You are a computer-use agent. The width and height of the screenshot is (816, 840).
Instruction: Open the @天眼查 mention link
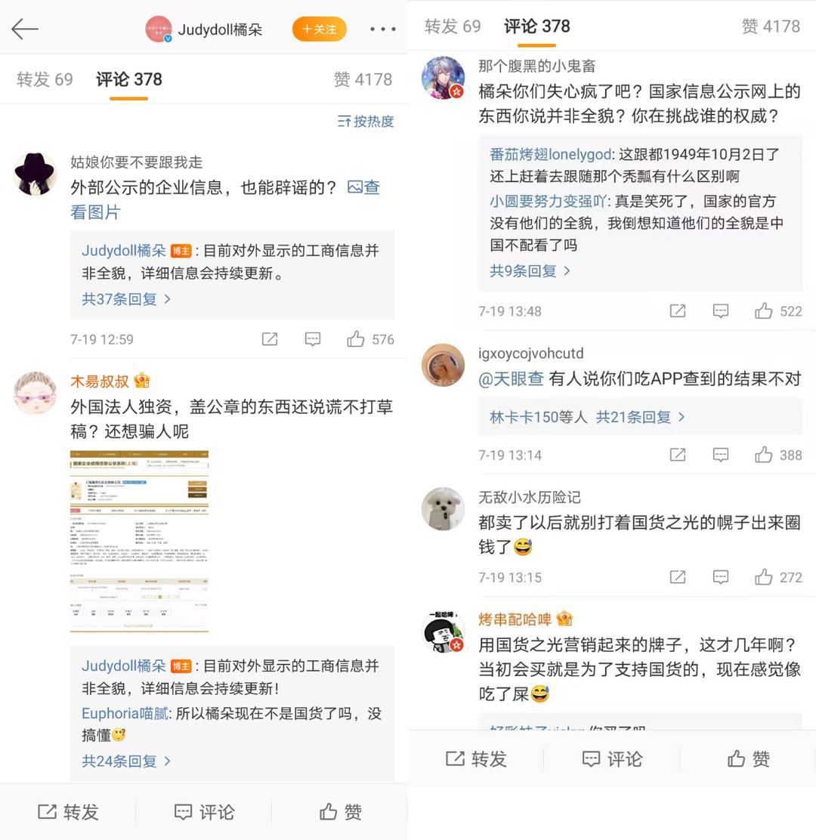pos(511,378)
